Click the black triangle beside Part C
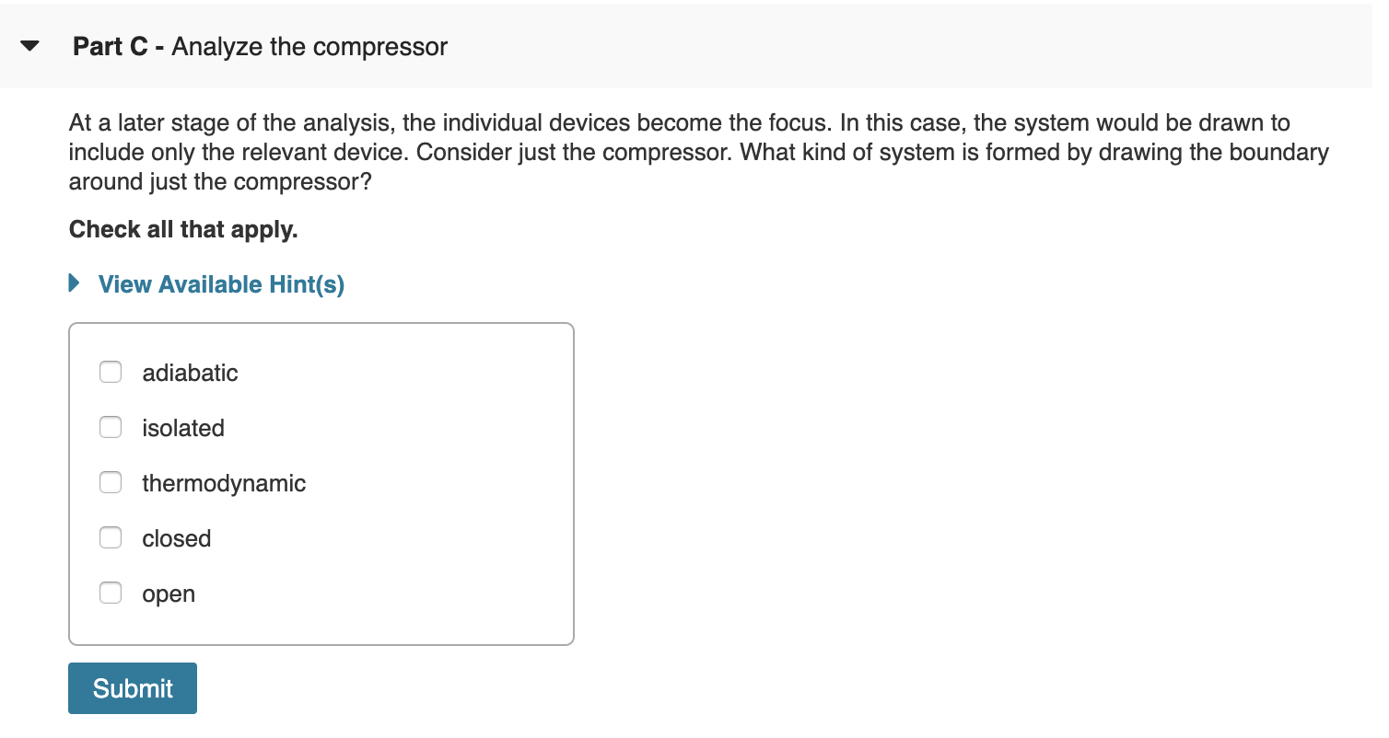 [30, 46]
